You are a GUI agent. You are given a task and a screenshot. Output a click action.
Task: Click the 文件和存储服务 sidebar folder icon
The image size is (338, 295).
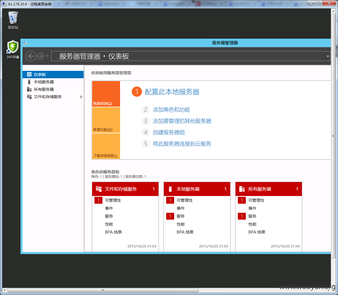click(x=29, y=96)
